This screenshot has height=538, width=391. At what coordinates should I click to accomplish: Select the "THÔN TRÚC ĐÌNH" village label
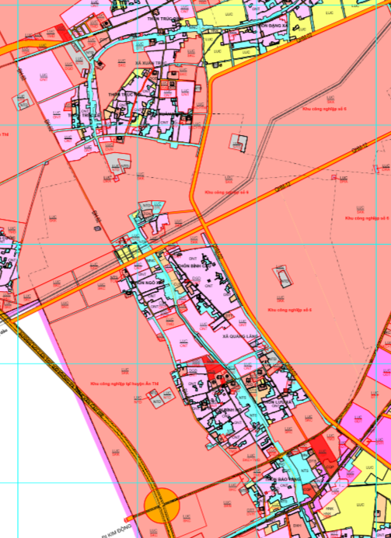[163, 19]
